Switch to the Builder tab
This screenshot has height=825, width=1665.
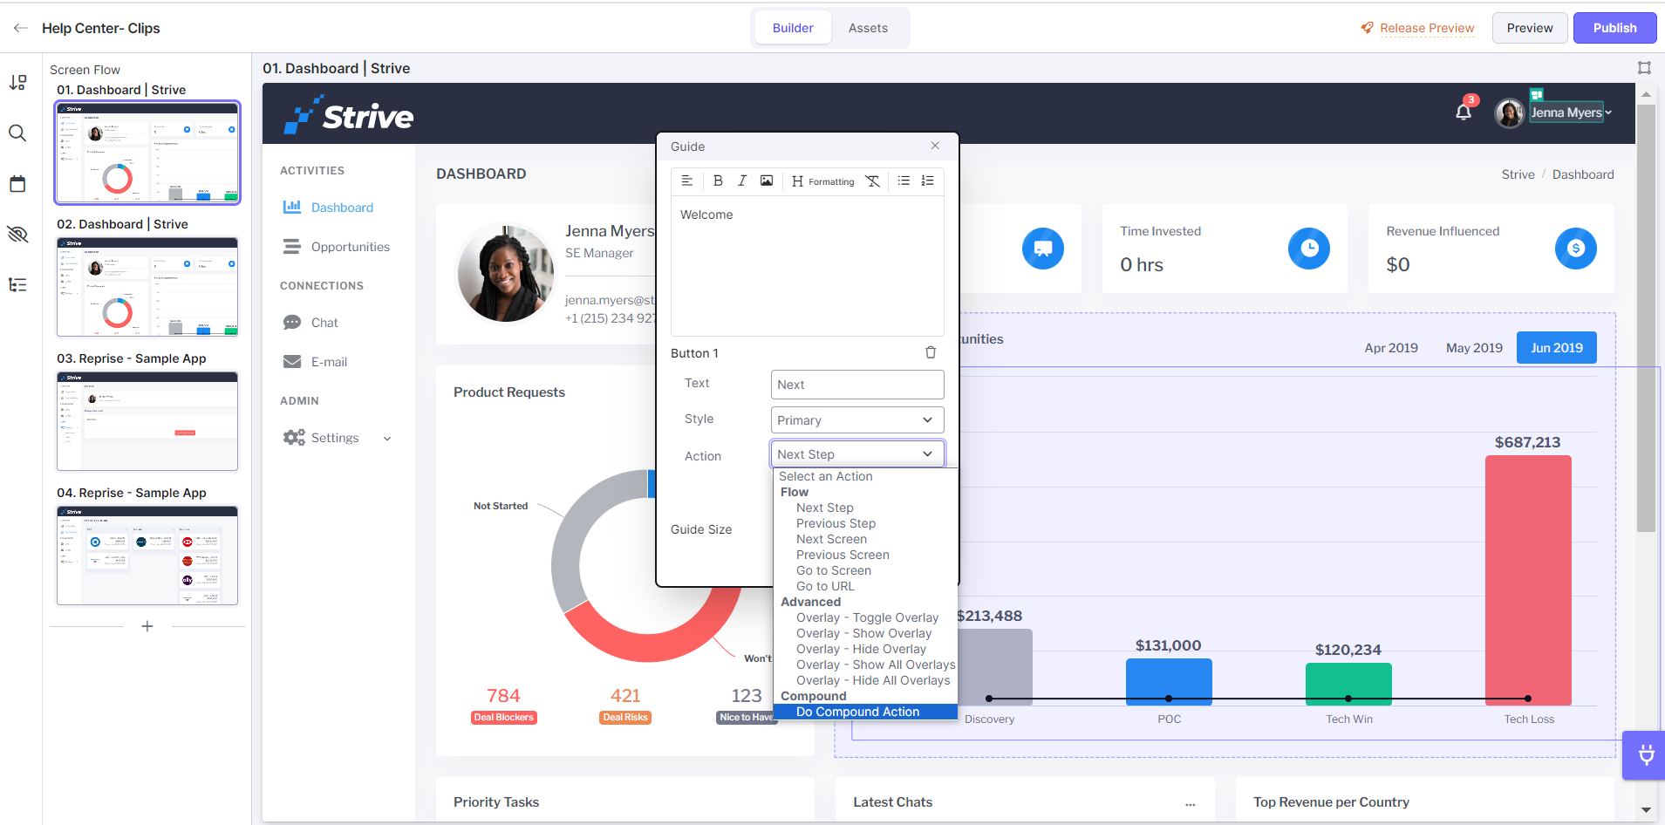point(793,28)
